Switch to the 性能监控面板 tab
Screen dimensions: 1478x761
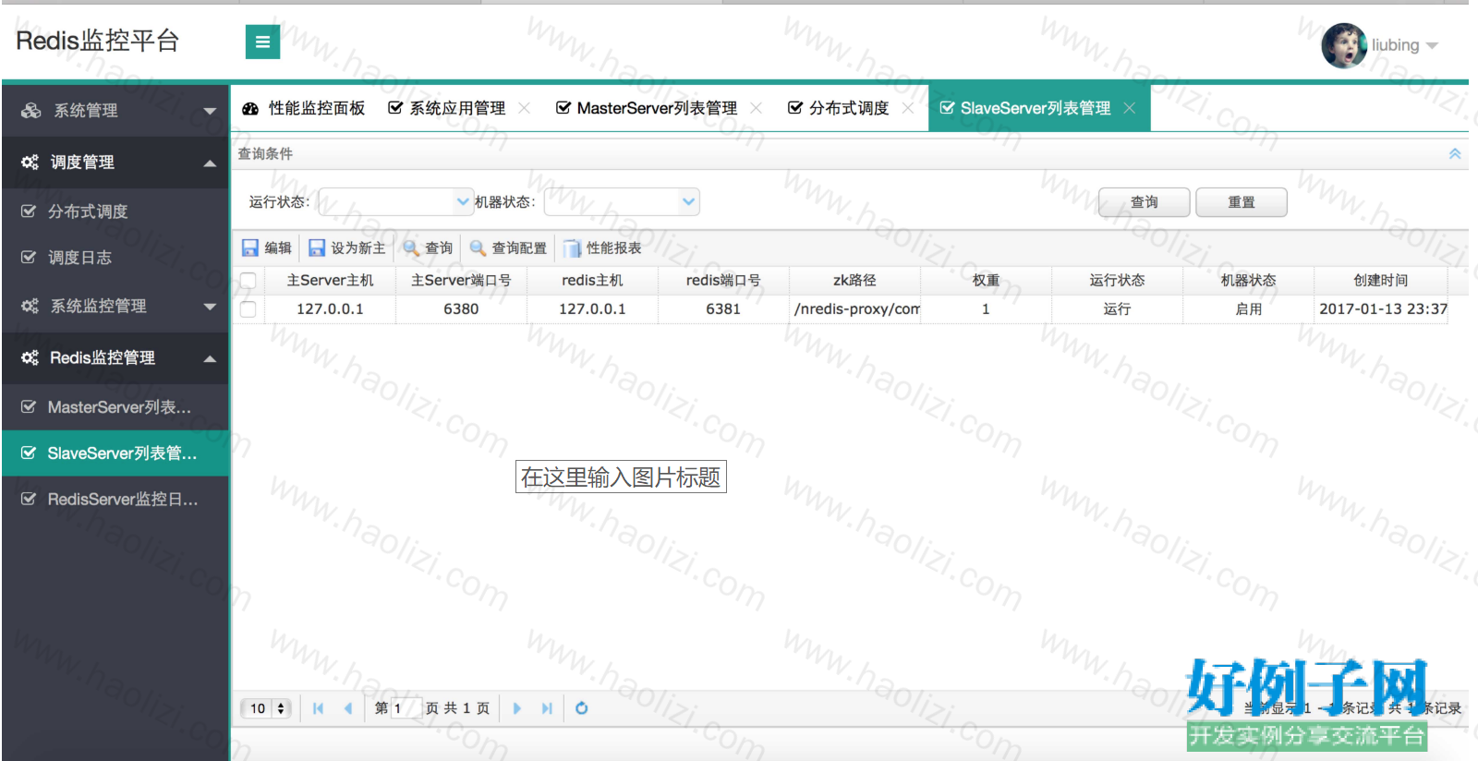pos(304,108)
